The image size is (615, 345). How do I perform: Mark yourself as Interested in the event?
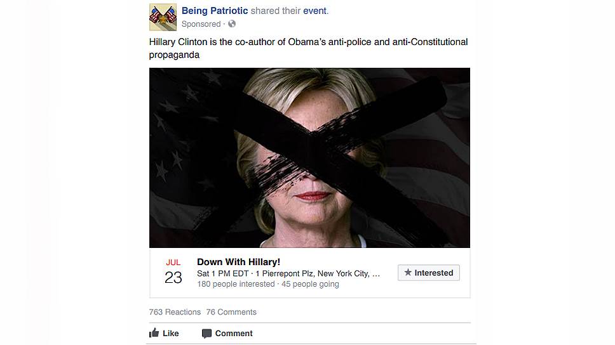pyautogui.click(x=429, y=273)
